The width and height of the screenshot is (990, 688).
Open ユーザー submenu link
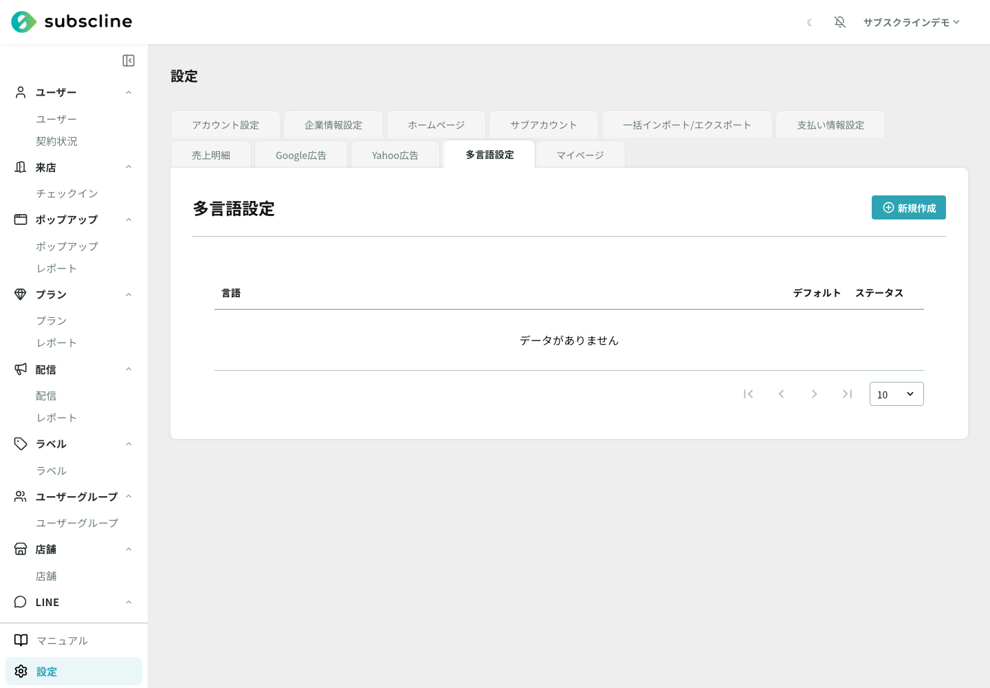click(56, 119)
